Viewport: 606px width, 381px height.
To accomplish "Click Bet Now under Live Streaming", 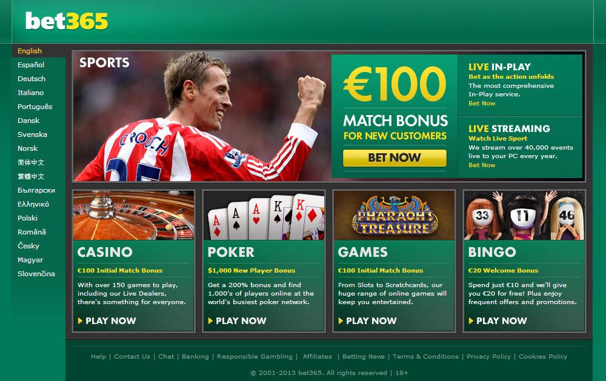I will [x=482, y=165].
